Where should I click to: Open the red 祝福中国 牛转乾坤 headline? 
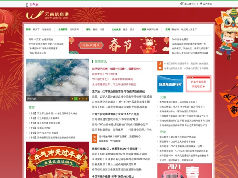click(105, 74)
